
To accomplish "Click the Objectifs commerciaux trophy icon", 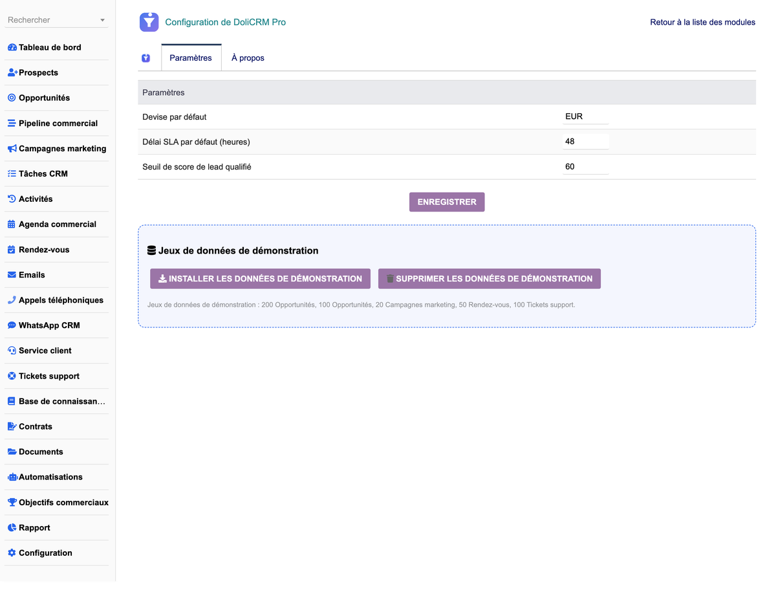I will (12, 503).
